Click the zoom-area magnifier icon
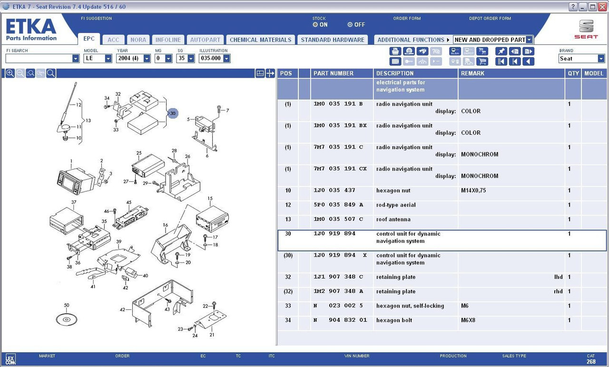 [x=30, y=73]
